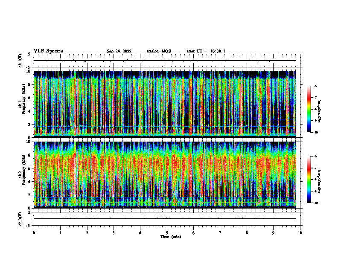Click the '2' kHz tick of ch.1 axis
The height and width of the screenshot is (261, 338).
pyautogui.click(x=30, y=124)
